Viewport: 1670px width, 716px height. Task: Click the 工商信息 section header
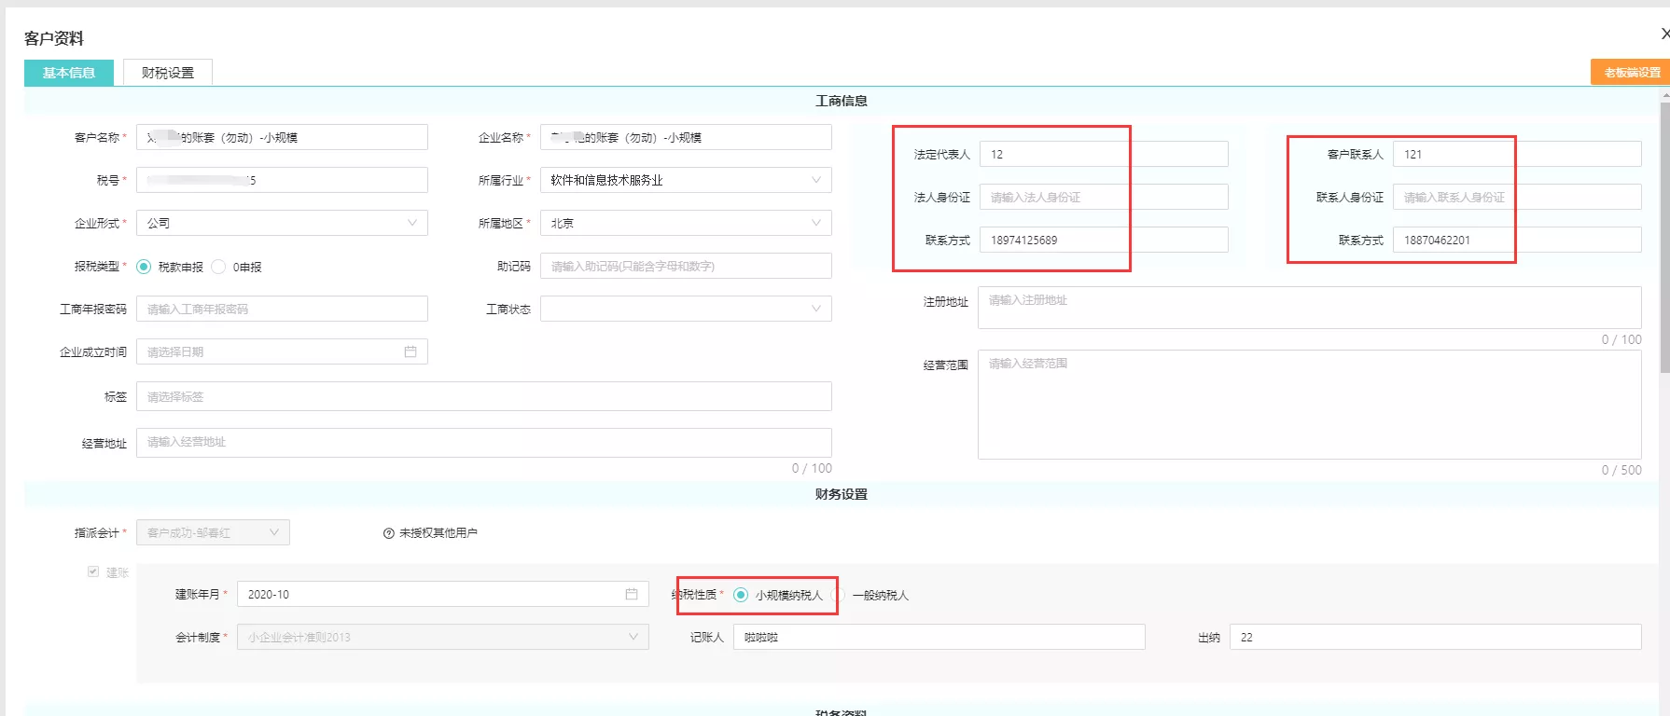[x=842, y=101]
